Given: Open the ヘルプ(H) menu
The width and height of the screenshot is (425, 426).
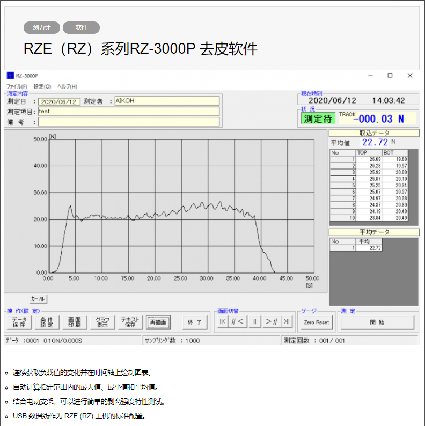Looking at the screenshot, I should [67, 86].
